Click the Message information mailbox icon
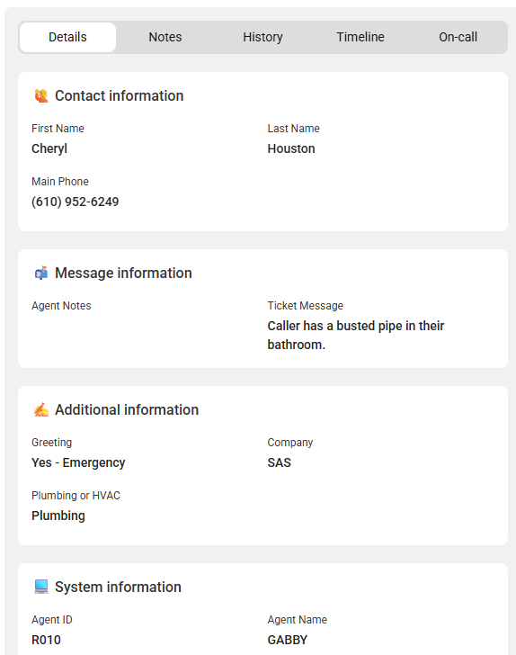The width and height of the screenshot is (516, 655). pos(41,273)
